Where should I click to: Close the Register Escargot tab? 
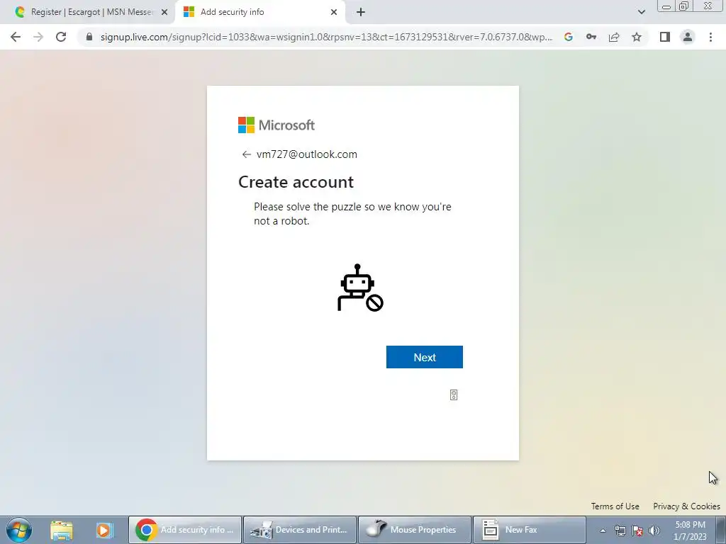[x=164, y=12]
